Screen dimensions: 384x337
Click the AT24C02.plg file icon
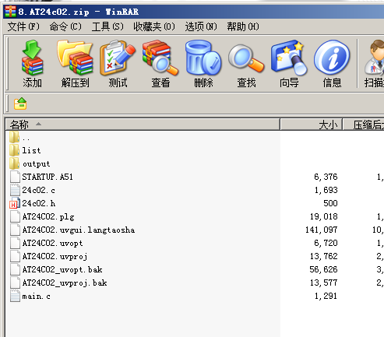[15, 216]
